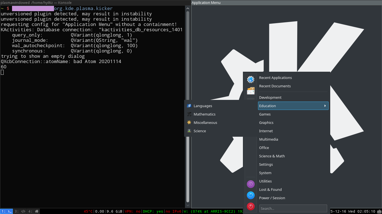Open the Languages submenu icon
Viewport: 382px width, 214px height.
[189, 106]
